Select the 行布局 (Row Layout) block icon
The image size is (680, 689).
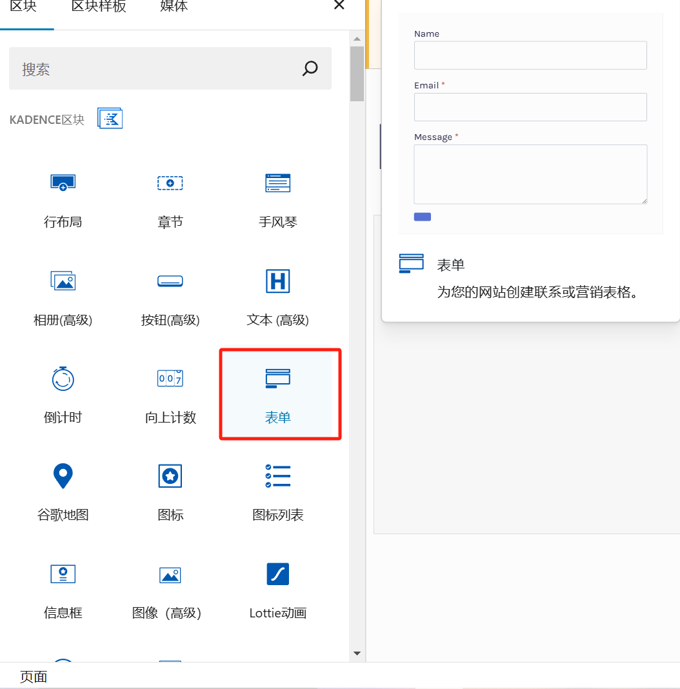click(x=63, y=183)
